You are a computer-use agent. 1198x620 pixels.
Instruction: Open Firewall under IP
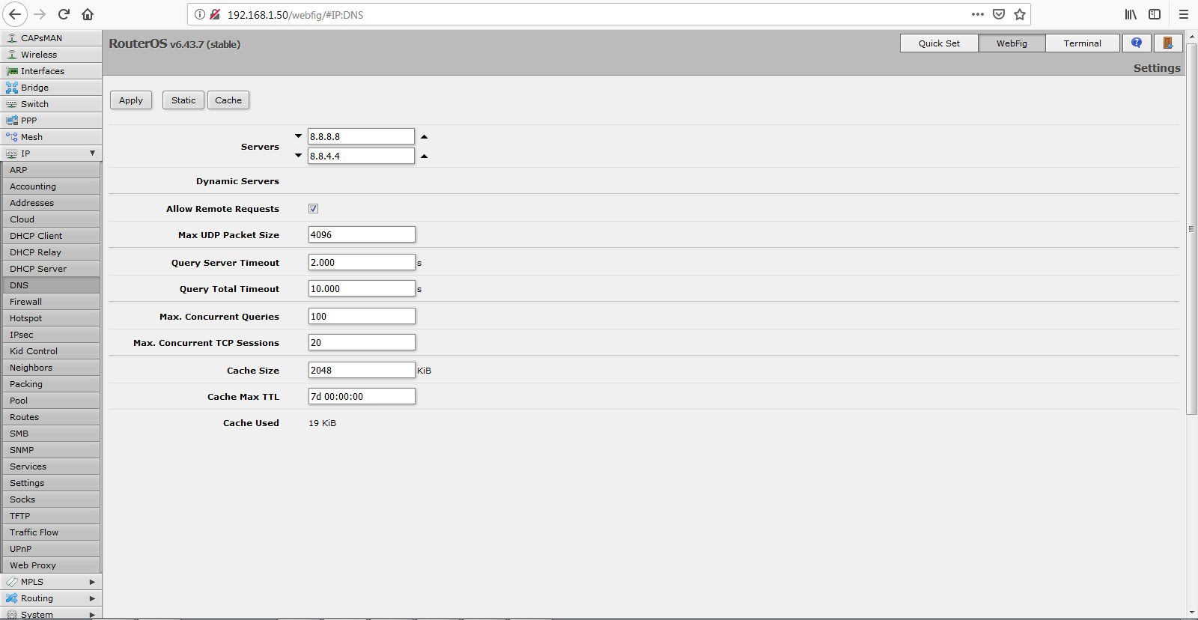pos(51,302)
